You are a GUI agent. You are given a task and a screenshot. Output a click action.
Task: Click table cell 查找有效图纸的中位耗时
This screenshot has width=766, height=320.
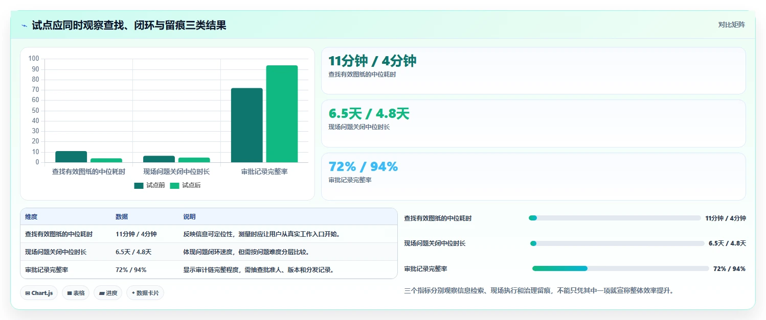coord(59,234)
